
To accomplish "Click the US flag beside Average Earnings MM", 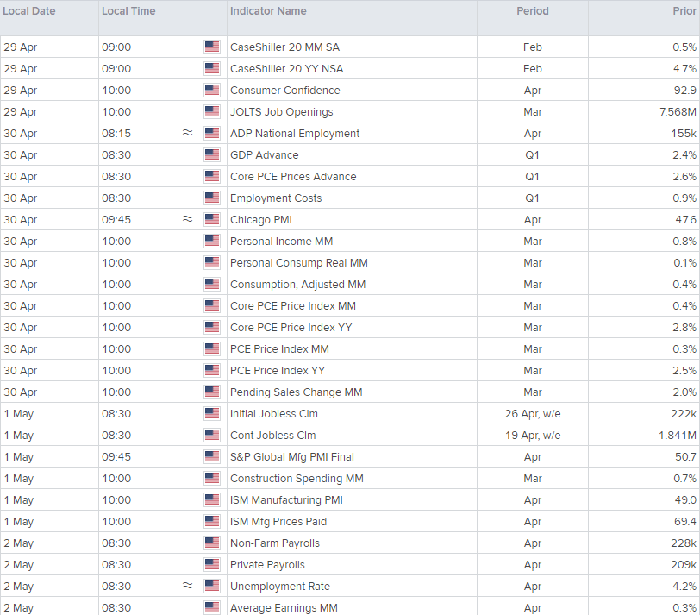I will (x=212, y=608).
